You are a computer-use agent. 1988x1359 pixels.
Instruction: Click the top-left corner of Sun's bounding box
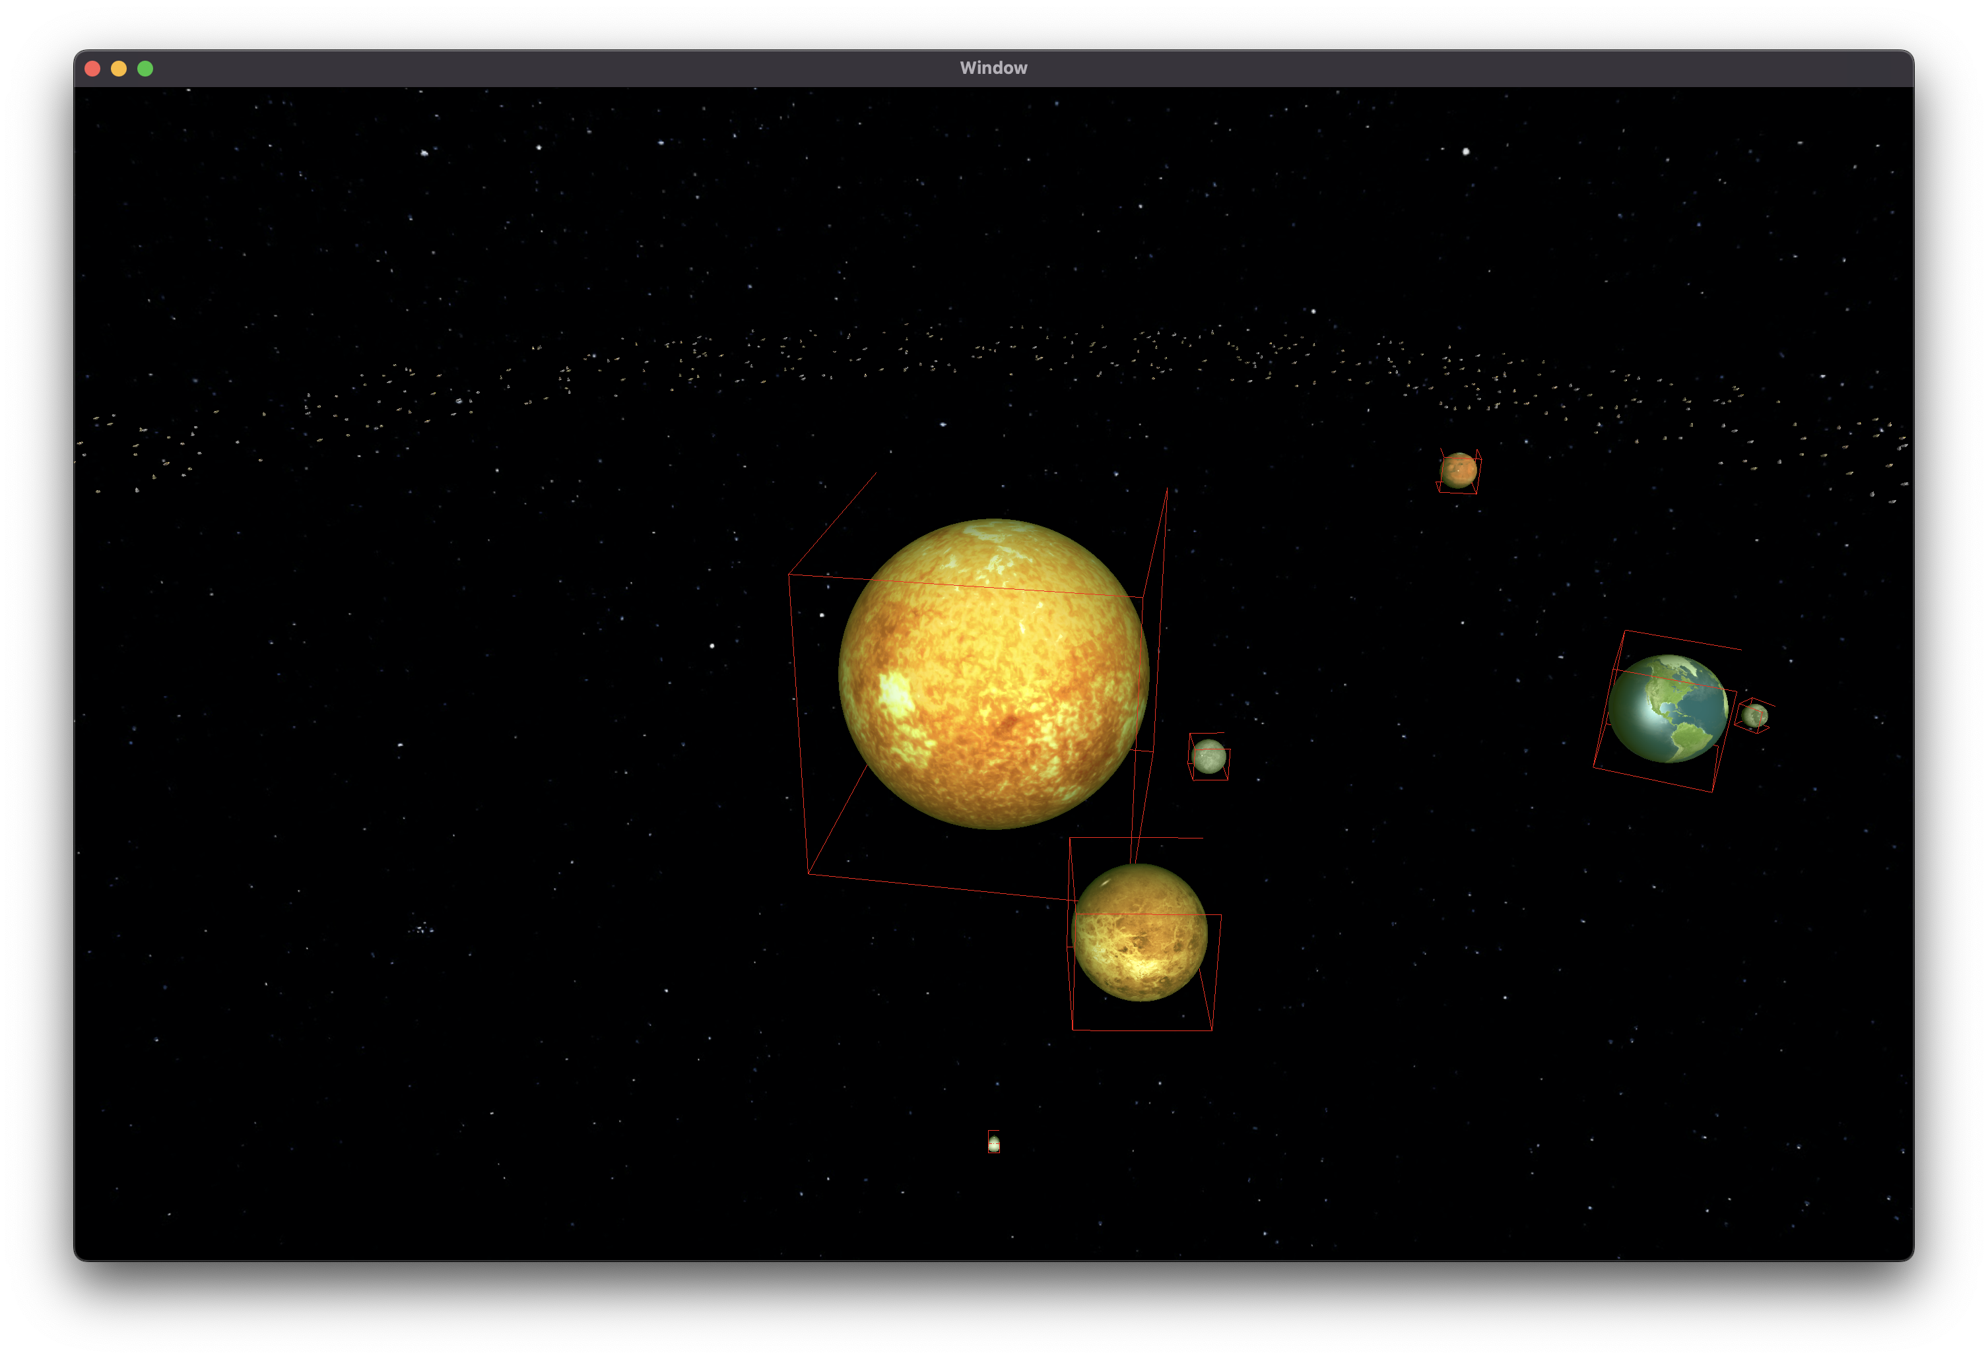pos(789,575)
